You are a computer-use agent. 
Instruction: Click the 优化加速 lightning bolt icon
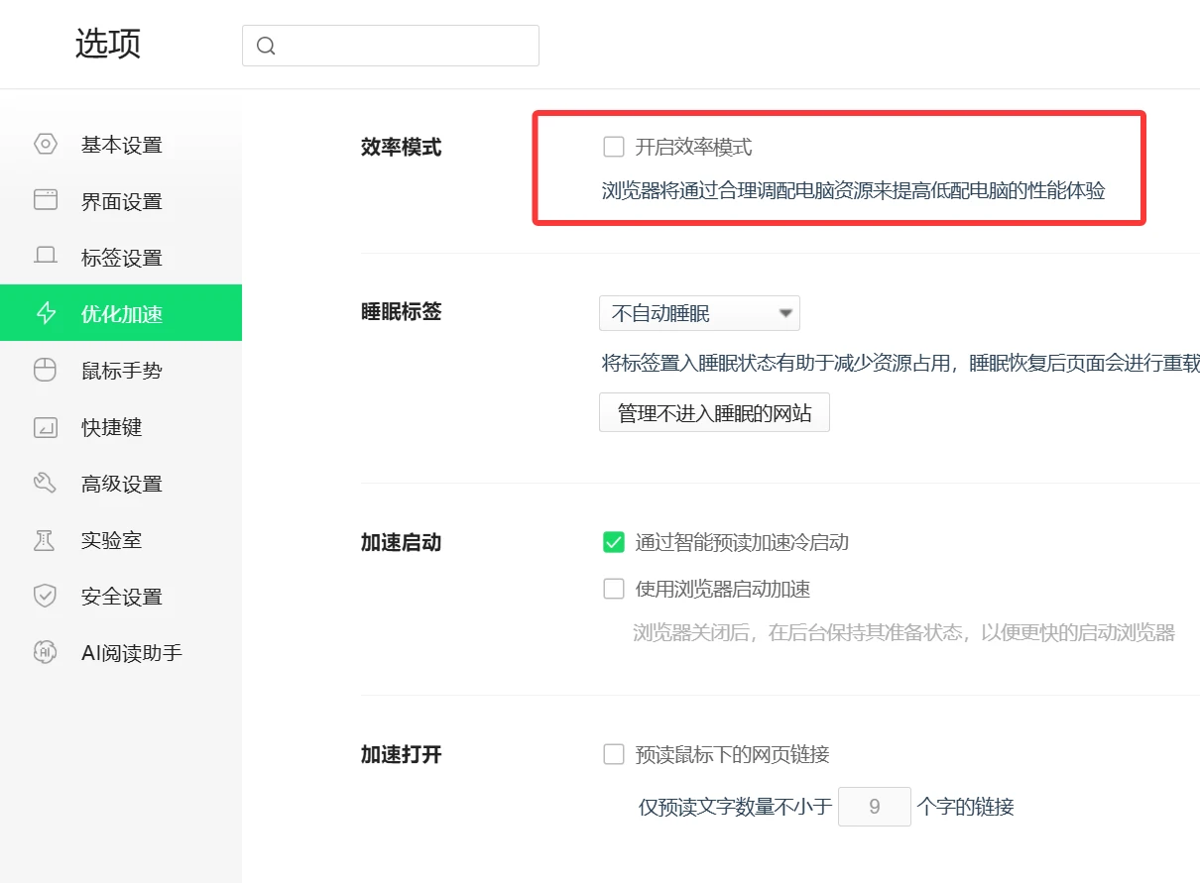point(46,314)
